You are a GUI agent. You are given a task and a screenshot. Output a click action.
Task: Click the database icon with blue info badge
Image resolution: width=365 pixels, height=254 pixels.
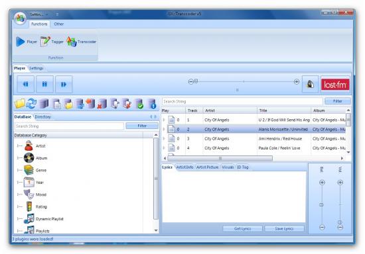coord(152,104)
